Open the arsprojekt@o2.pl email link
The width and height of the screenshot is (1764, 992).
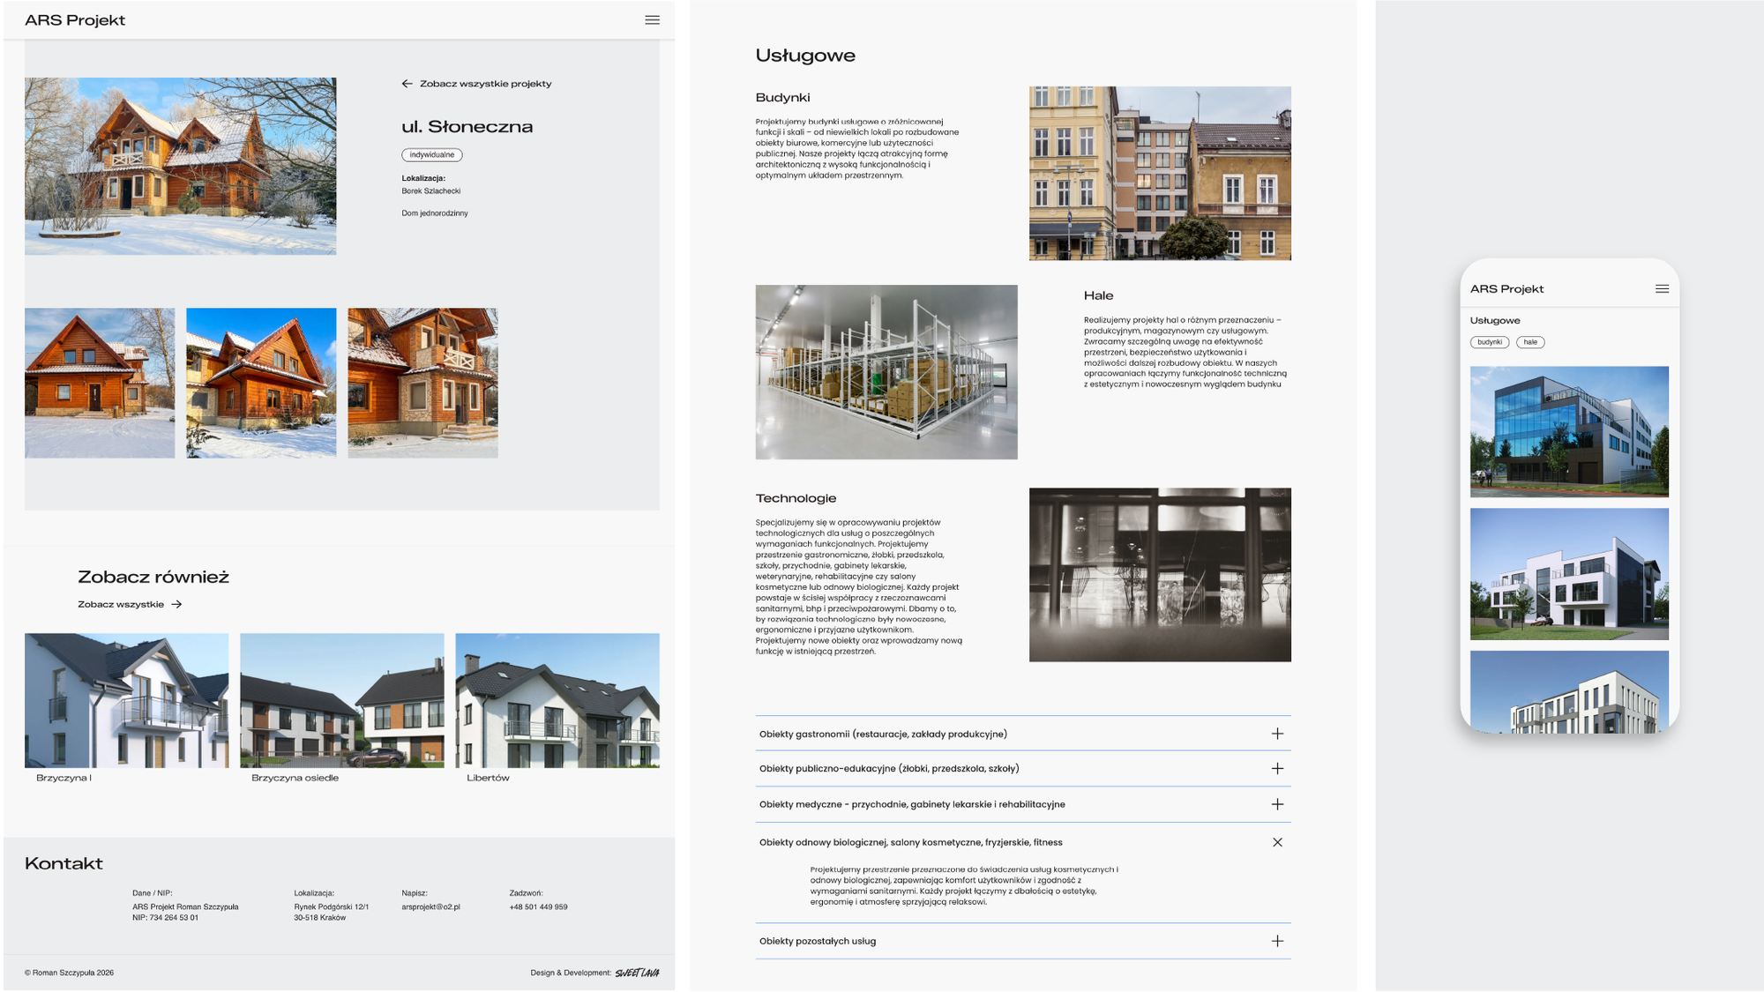pyautogui.click(x=430, y=906)
